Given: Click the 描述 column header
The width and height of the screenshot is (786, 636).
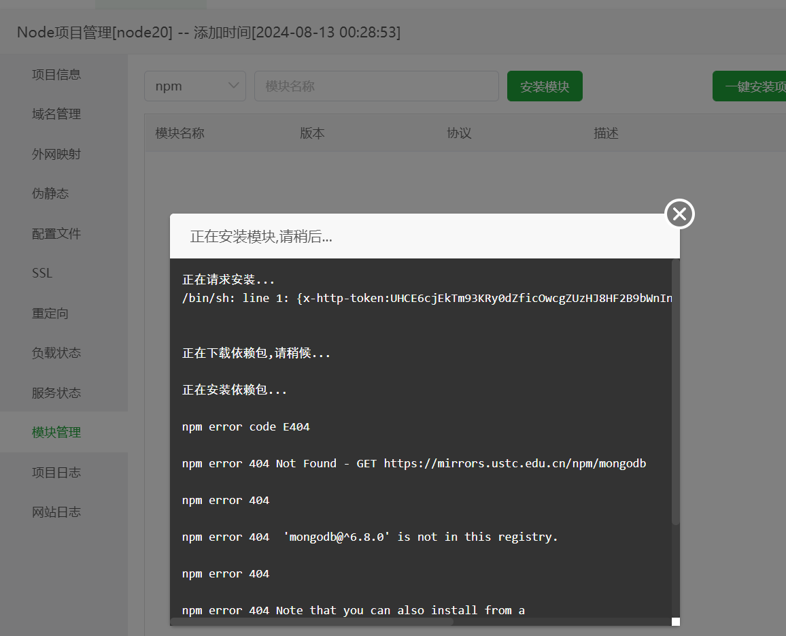Looking at the screenshot, I should point(606,133).
